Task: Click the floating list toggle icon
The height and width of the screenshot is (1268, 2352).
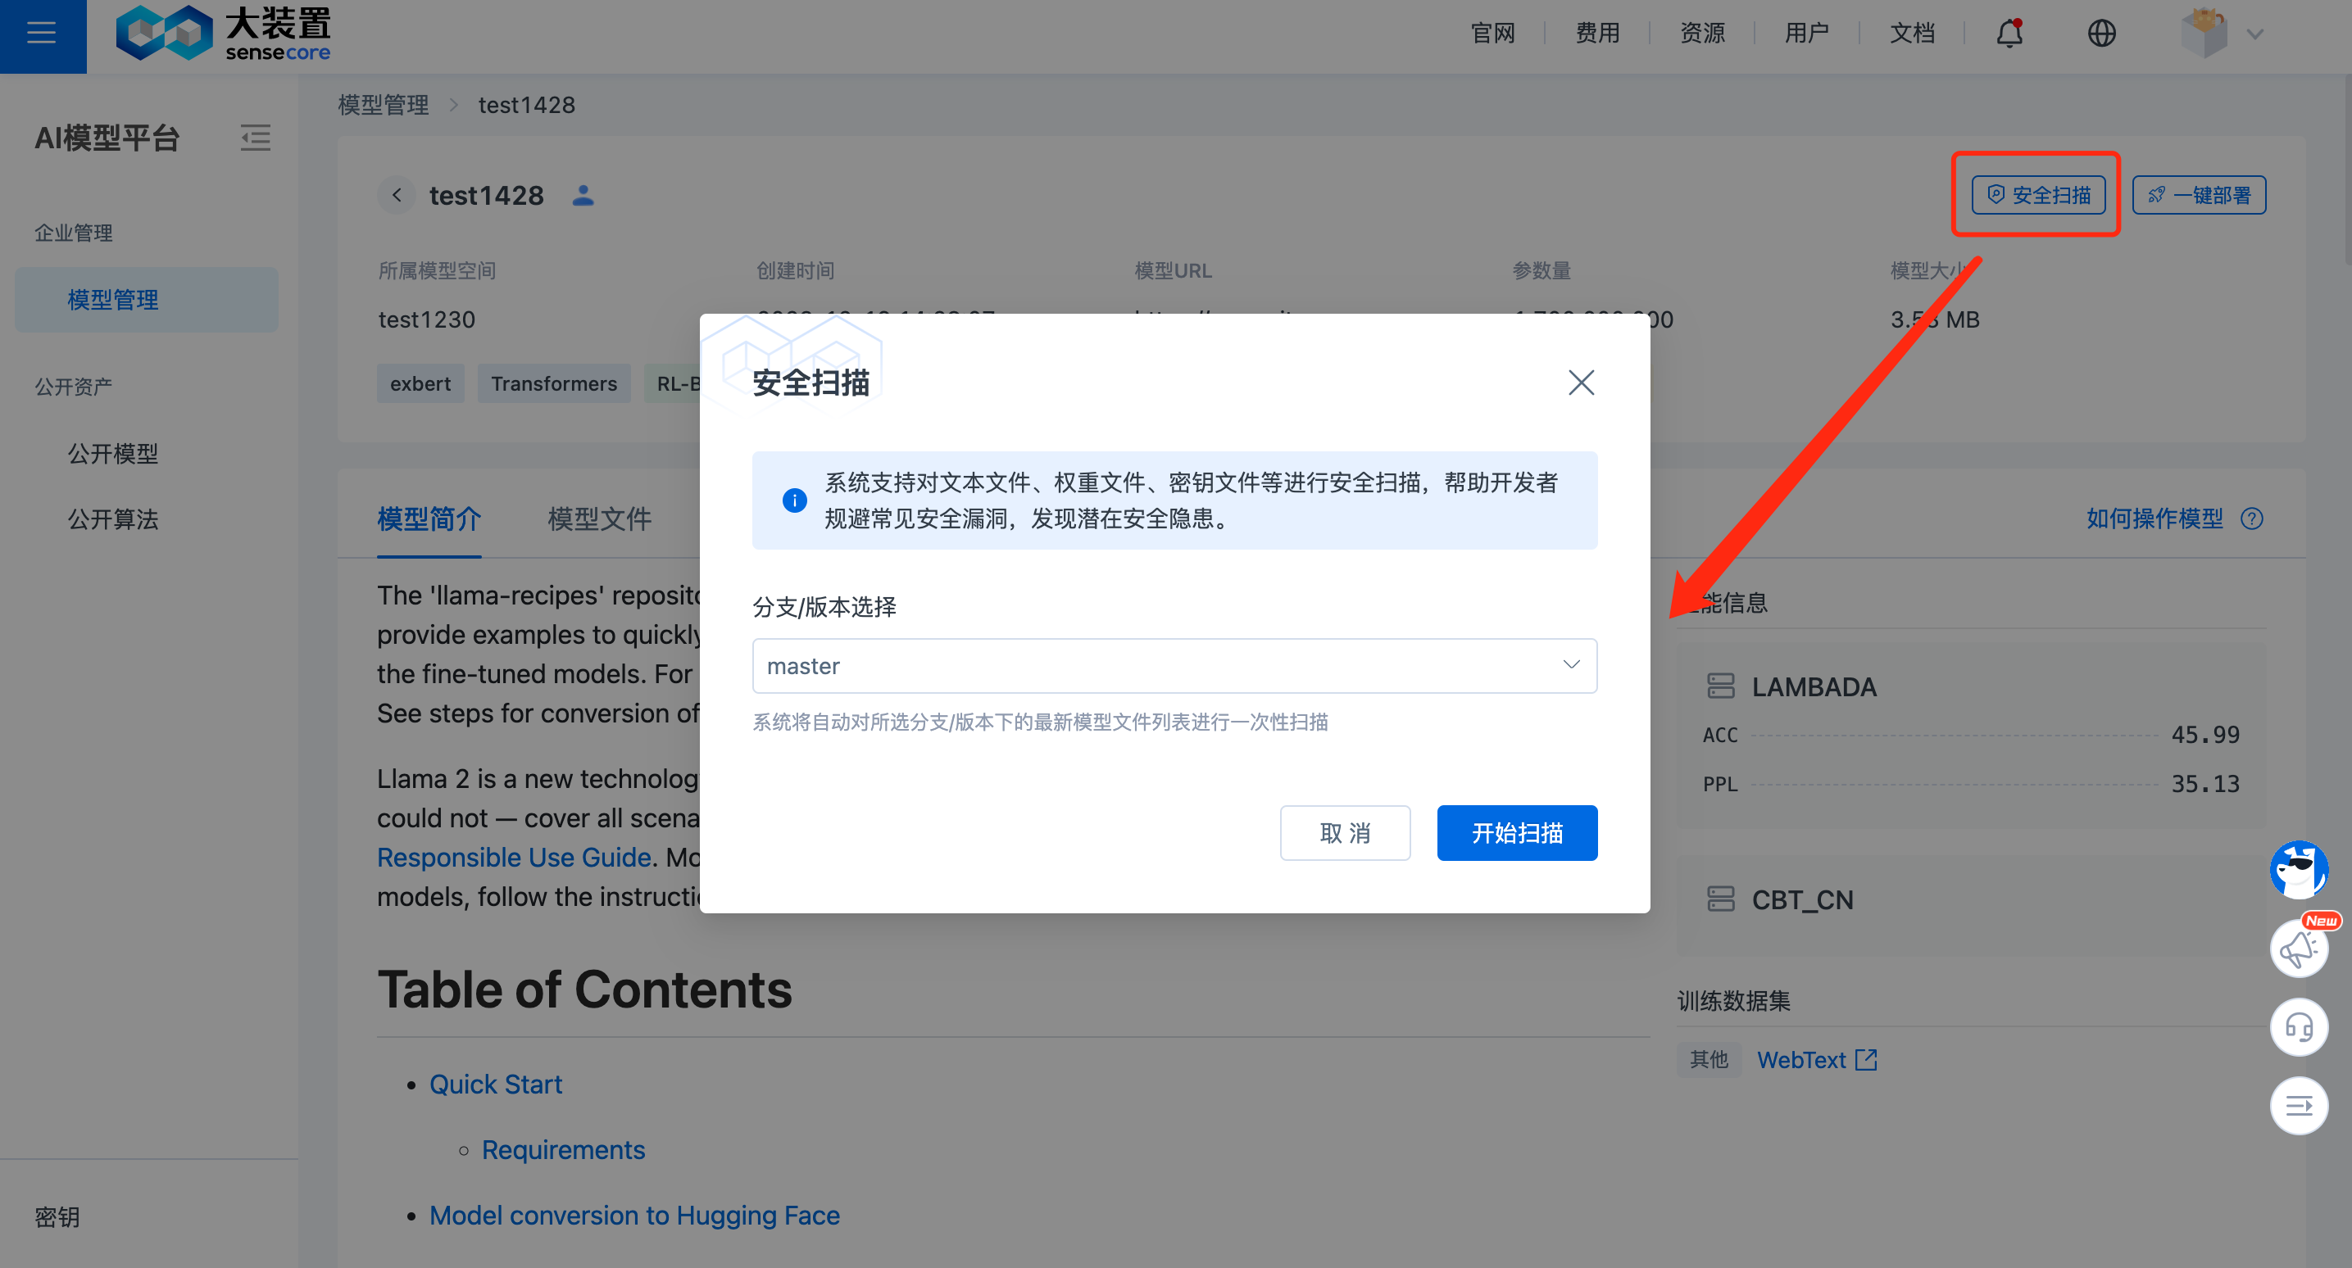Action: 2298,1106
